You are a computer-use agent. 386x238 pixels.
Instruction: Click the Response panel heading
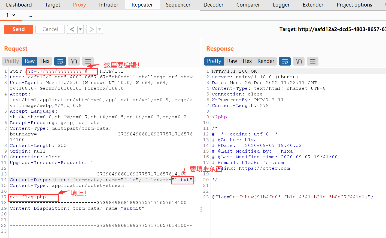[x=220, y=49]
